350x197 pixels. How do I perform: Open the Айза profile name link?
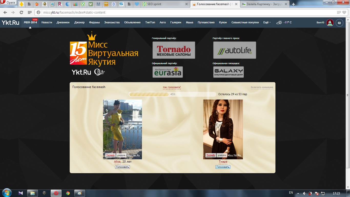(x=117, y=162)
